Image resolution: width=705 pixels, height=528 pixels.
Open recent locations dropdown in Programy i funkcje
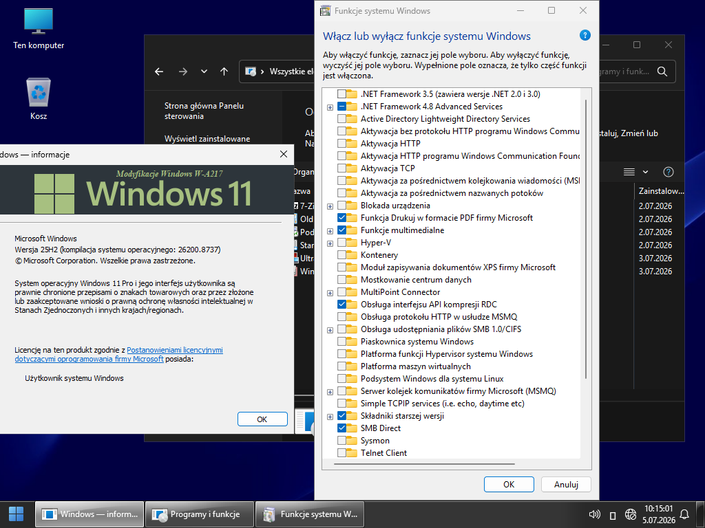click(204, 71)
